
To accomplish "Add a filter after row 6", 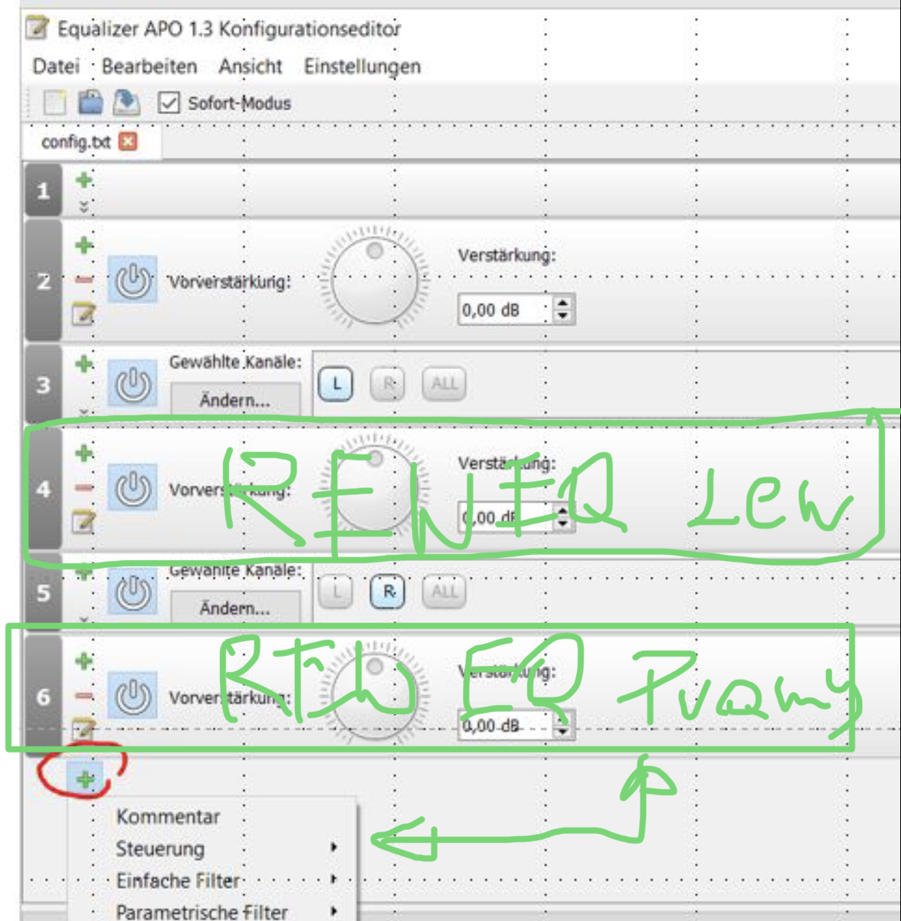I will [84, 660].
